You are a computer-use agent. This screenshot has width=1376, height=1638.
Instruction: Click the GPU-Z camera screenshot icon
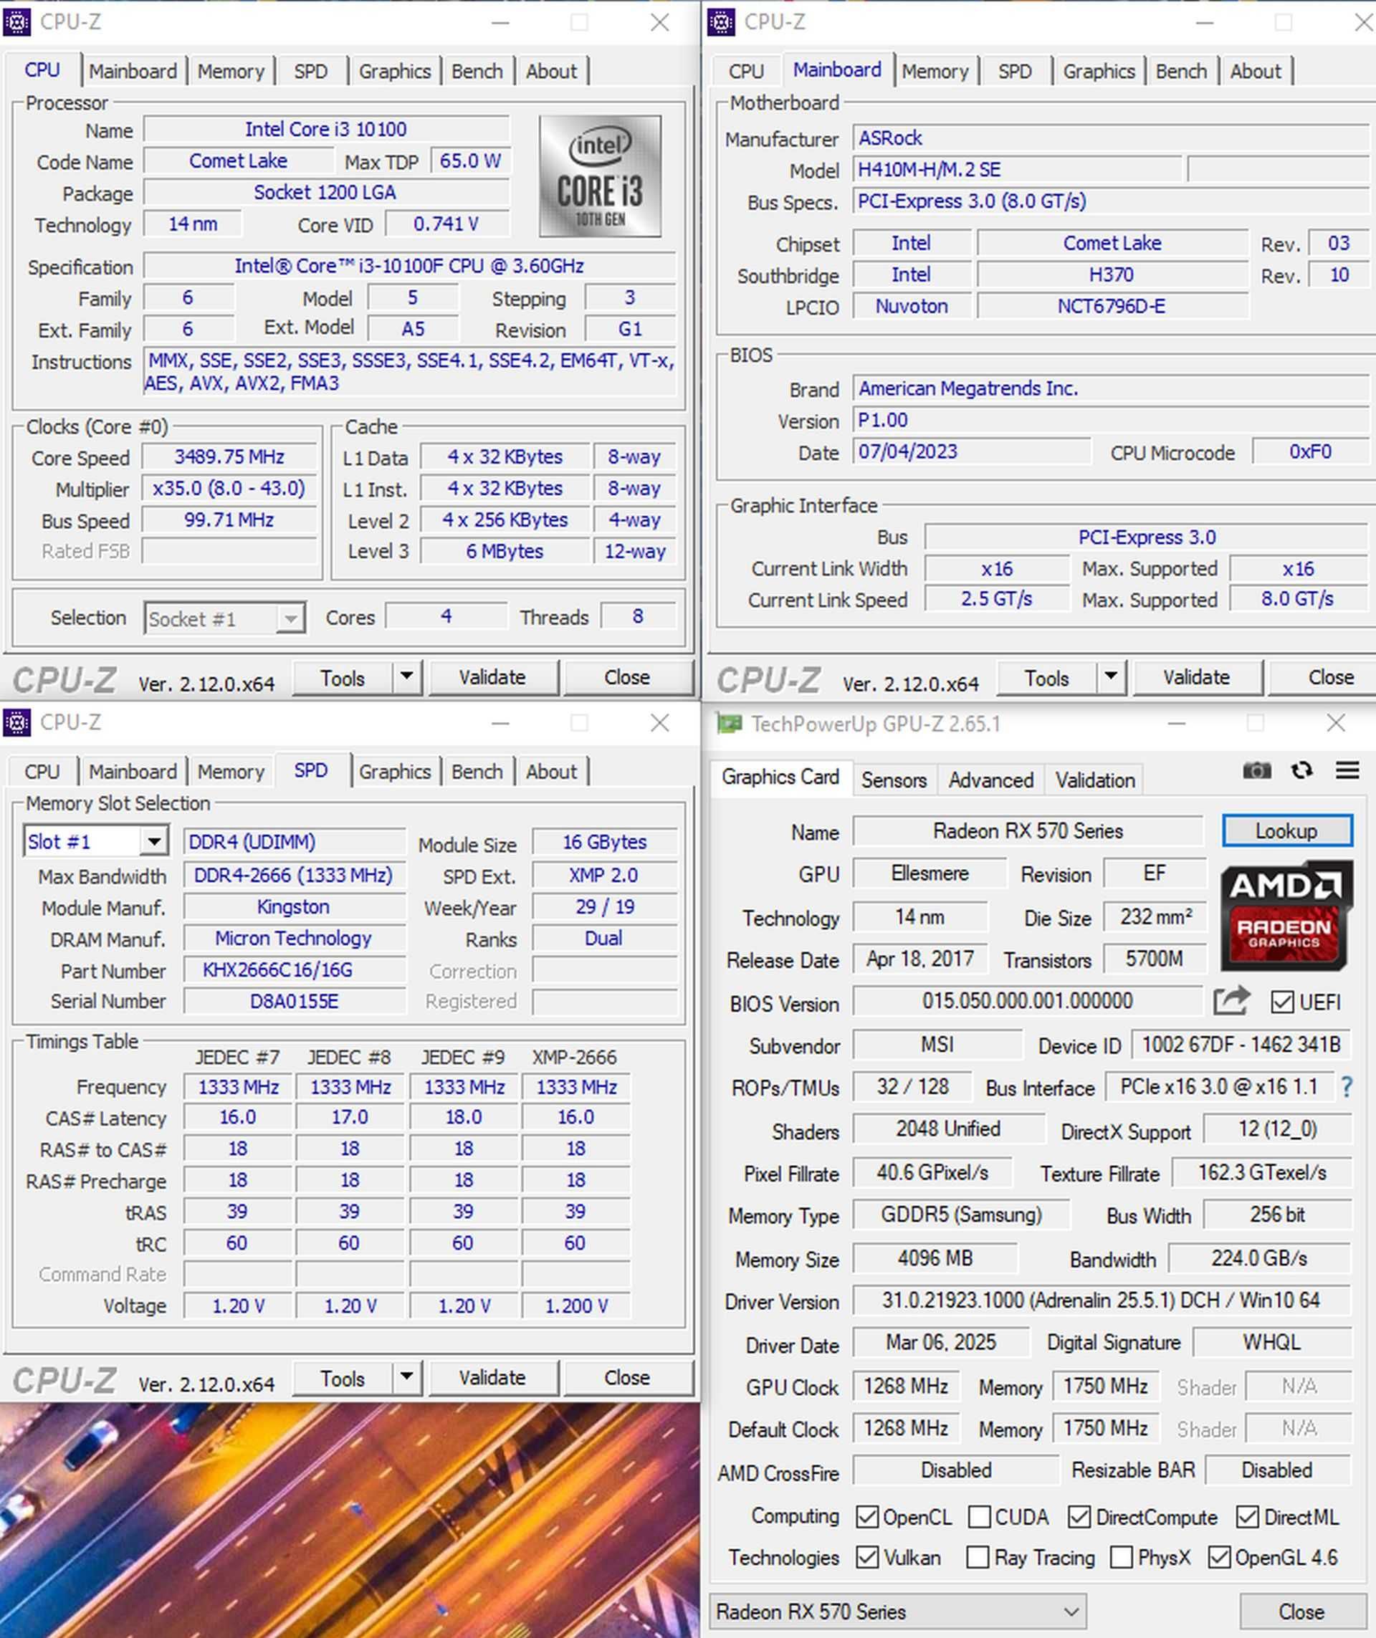tap(1256, 772)
